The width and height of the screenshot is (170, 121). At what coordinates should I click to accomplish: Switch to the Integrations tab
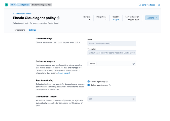pos(20,30)
